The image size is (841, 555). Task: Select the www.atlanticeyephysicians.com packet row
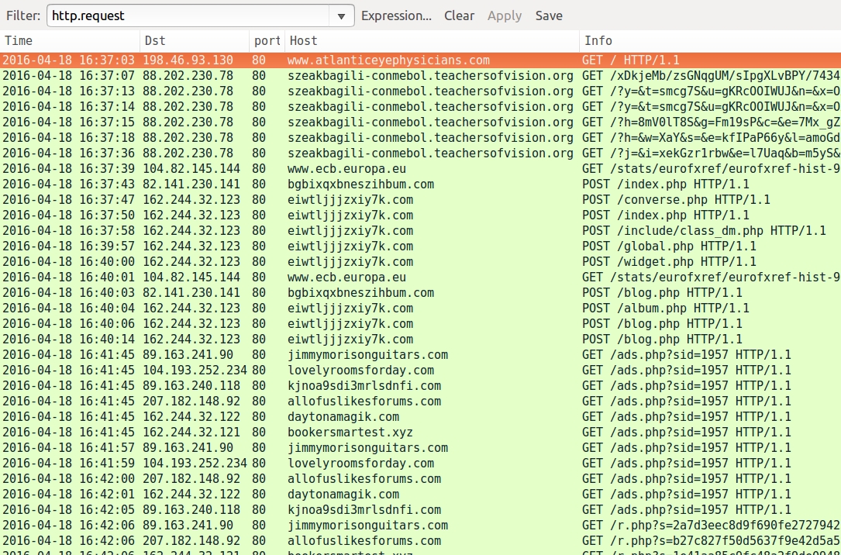(x=388, y=60)
